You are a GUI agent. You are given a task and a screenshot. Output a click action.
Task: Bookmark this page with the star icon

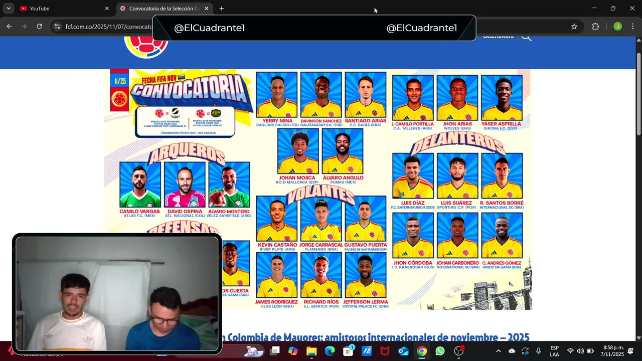pyautogui.click(x=574, y=27)
